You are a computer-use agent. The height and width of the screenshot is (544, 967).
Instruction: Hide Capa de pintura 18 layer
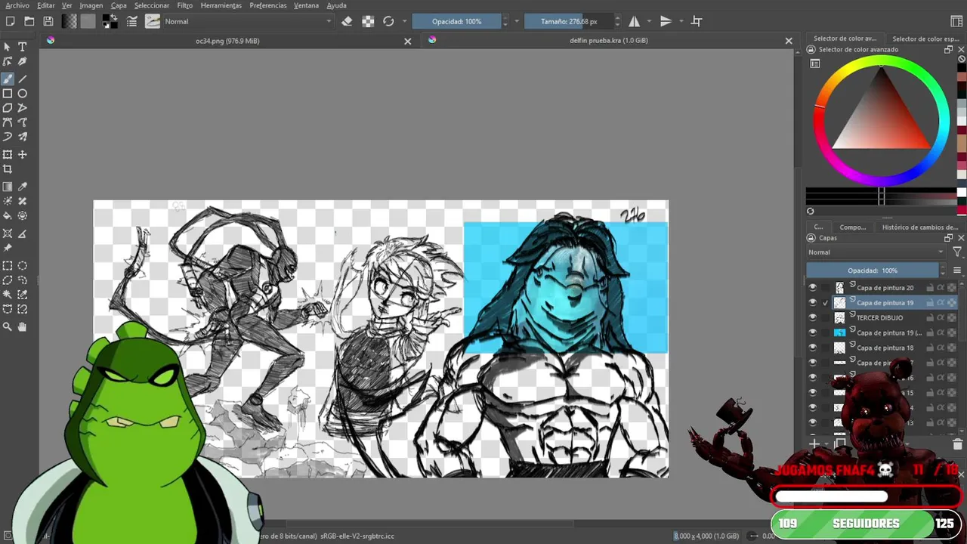click(813, 348)
